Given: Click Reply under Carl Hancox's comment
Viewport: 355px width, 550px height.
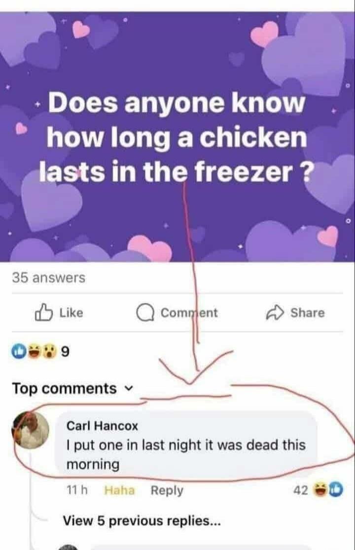Looking at the screenshot, I should pos(166,489).
